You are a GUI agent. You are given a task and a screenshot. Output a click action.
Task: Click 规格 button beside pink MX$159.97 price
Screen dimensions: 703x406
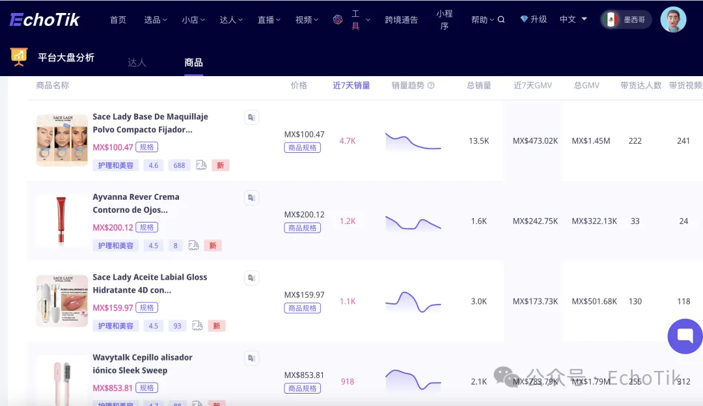tap(146, 307)
